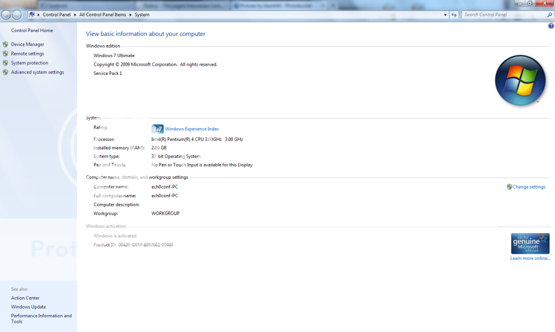Click Change settings for computer name
Image resolution: width=555 pixels, height=332 pixels.
tap(529, 187)
